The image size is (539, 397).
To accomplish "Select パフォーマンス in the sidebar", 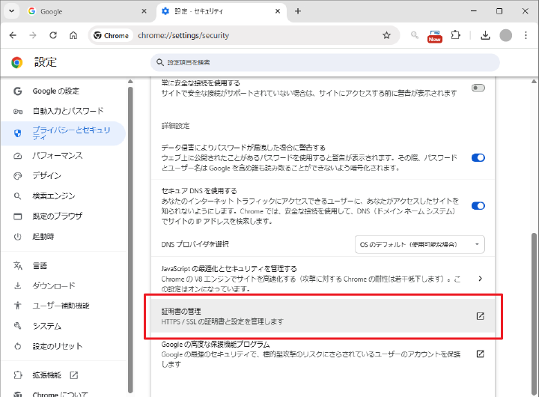I will pos(57,156).
